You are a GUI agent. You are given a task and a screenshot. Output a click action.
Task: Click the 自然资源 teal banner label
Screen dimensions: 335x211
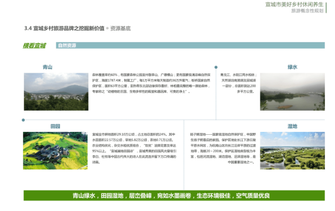(x=67, y=45)
